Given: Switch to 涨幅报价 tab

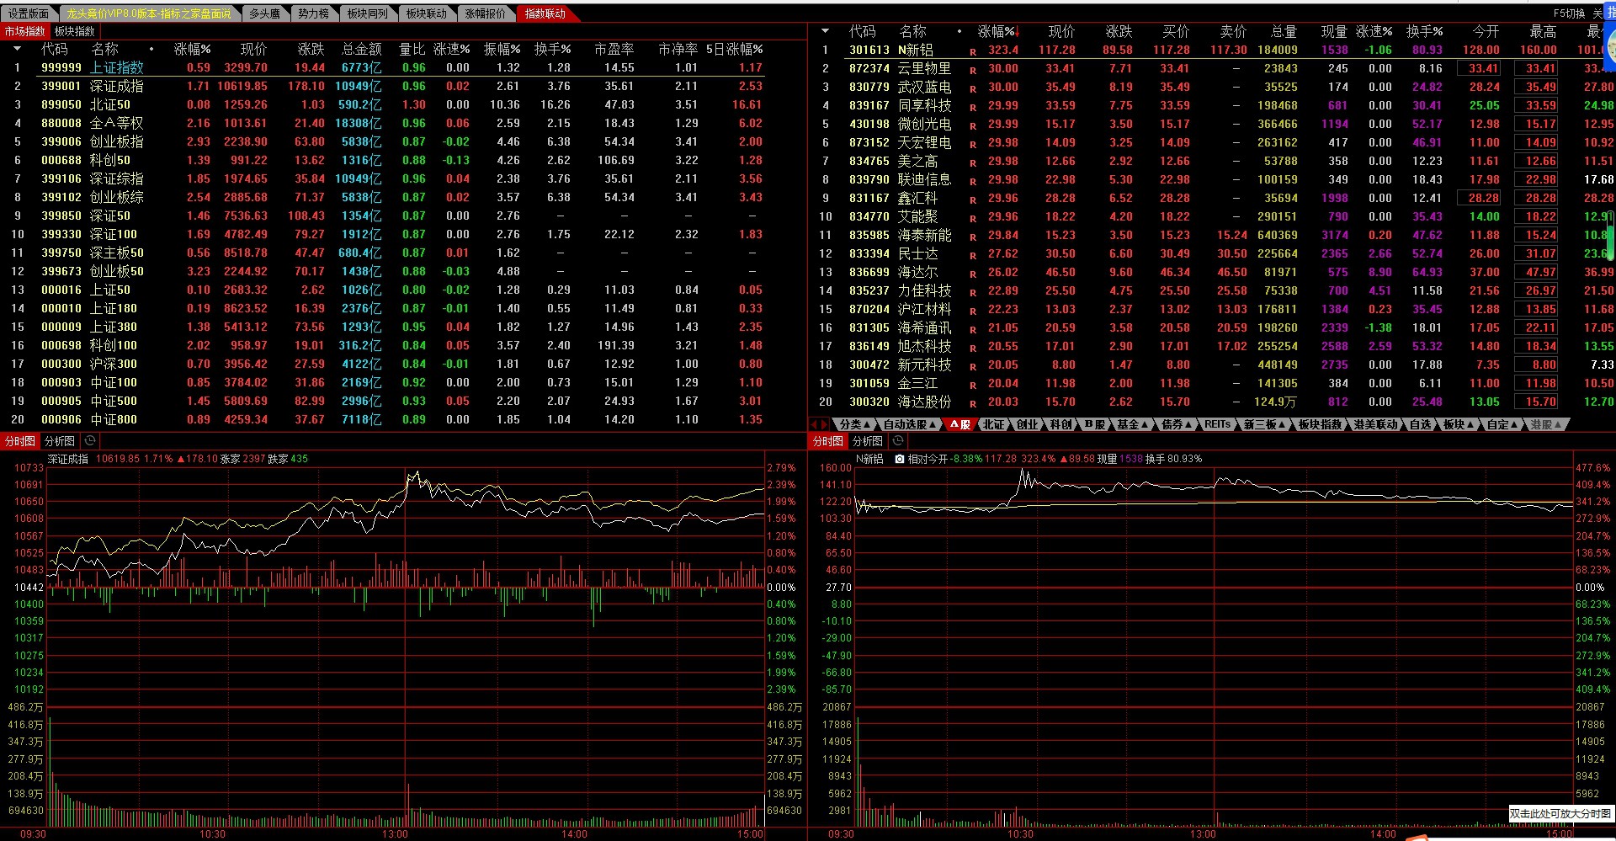Looking at the screenshot, I should click(x=486, y=13).
